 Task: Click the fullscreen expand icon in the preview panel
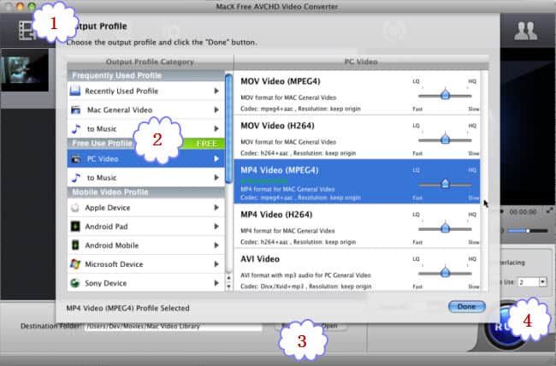coord(550,210)
